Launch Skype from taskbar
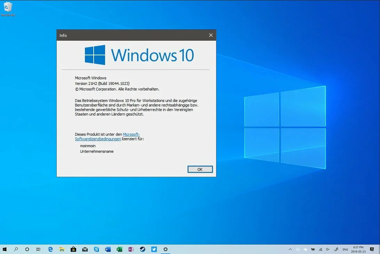 click(96, 249)
